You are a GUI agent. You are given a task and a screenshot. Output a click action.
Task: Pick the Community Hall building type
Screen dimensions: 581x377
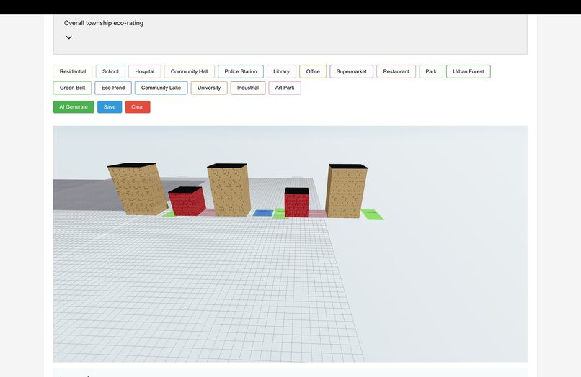pyautogui.click(x=190, y=71)
